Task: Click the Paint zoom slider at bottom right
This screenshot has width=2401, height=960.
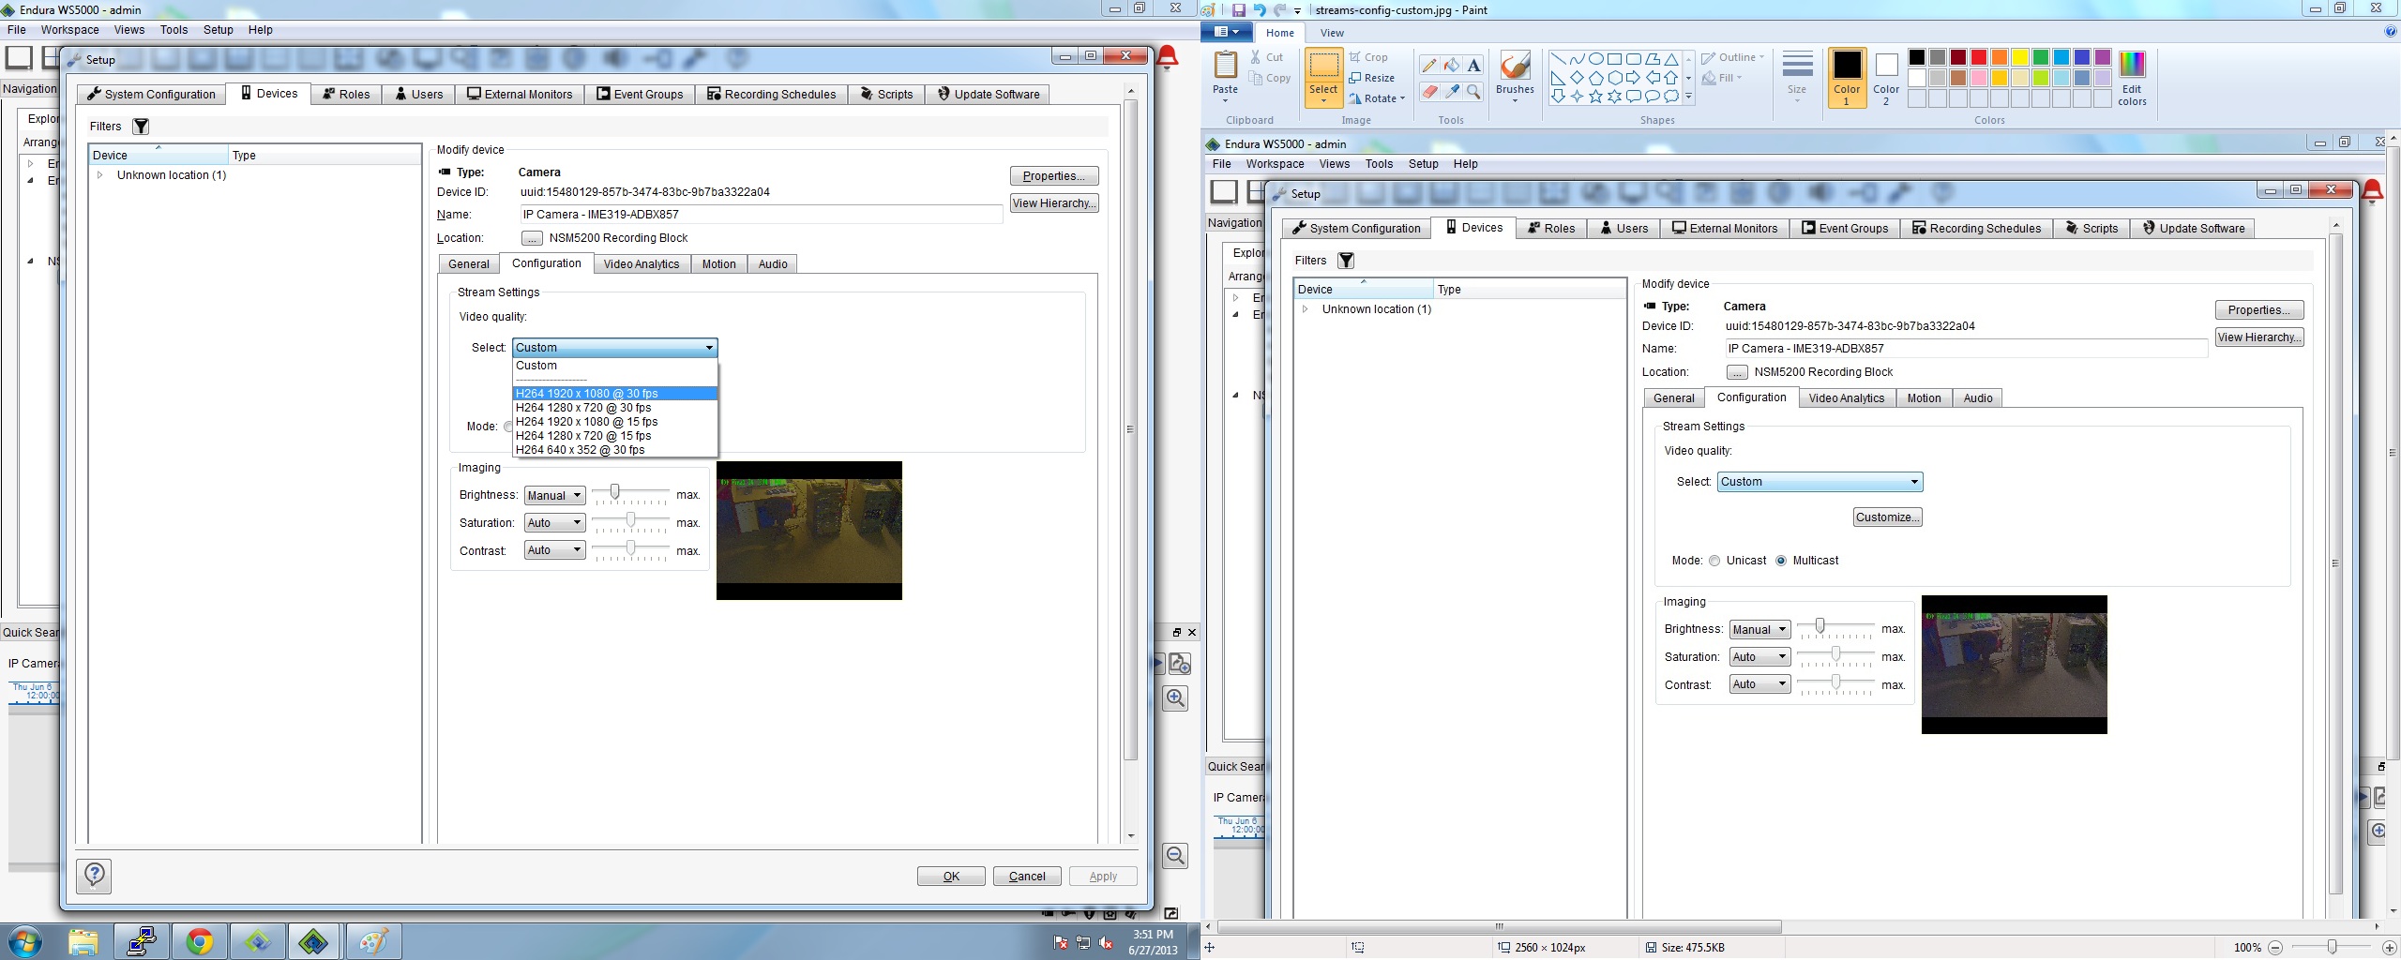Action: coord(2332,947)
